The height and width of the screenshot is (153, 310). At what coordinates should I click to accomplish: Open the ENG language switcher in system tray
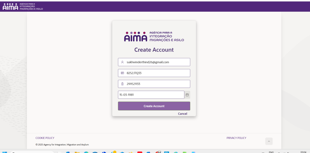[x=271, y=152]
